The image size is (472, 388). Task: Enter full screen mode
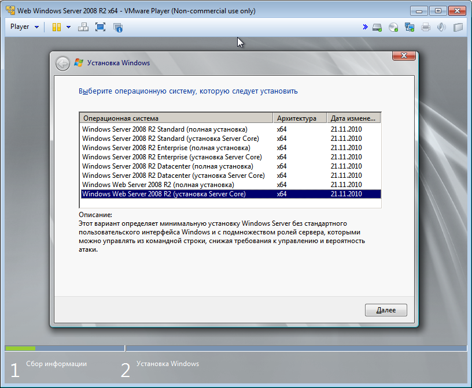[x=100, y=27]
